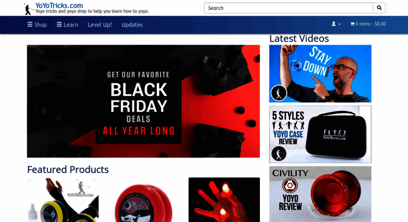
Task: Click the Latest Videos heading
Action: pyautogui.click(x=299, y=38)
